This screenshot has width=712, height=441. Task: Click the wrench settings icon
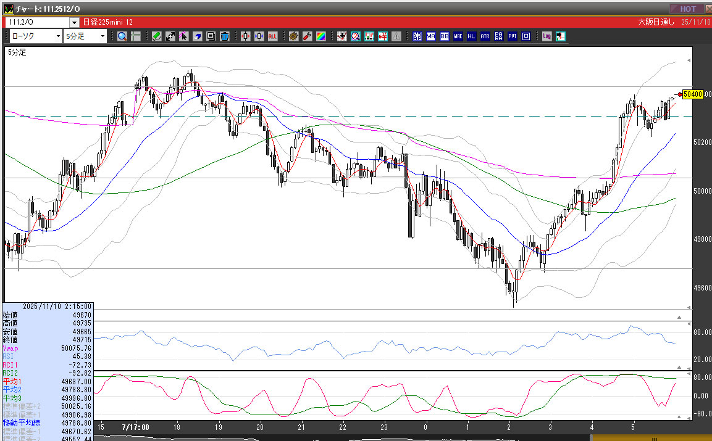pyautogui.click(x=308, y=36)
